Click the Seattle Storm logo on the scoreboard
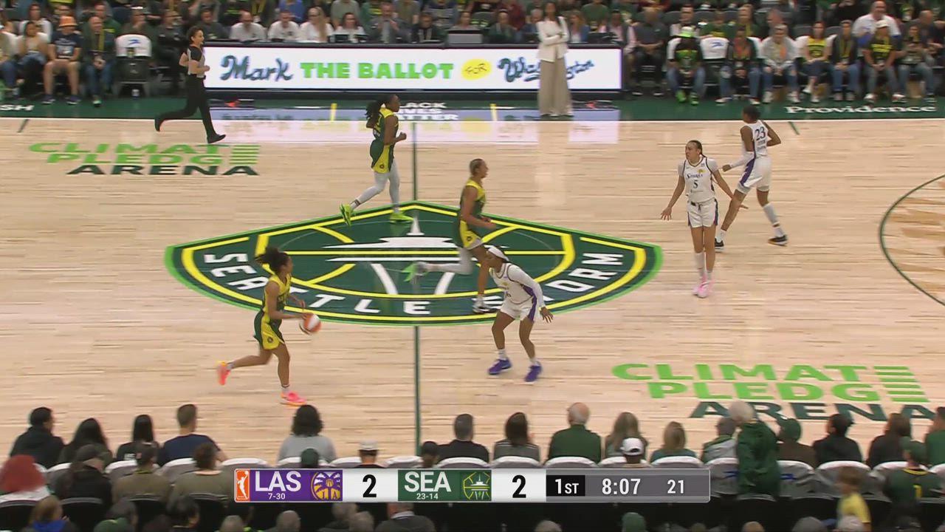945x532 pixels. [476, 485]
